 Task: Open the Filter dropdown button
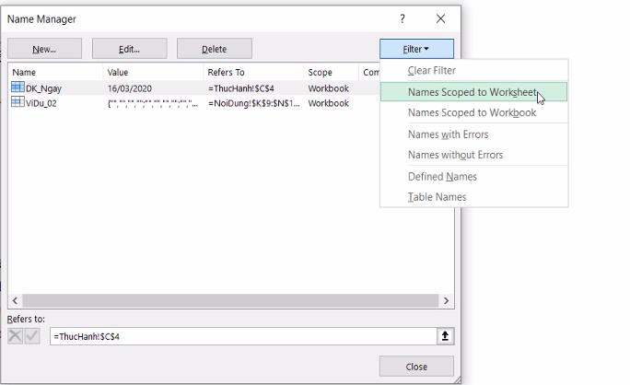pos(416,49)
